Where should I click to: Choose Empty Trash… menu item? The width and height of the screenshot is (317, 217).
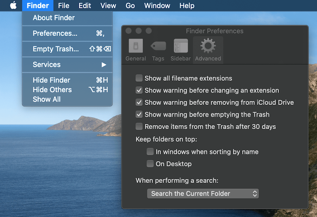(67, 49)
